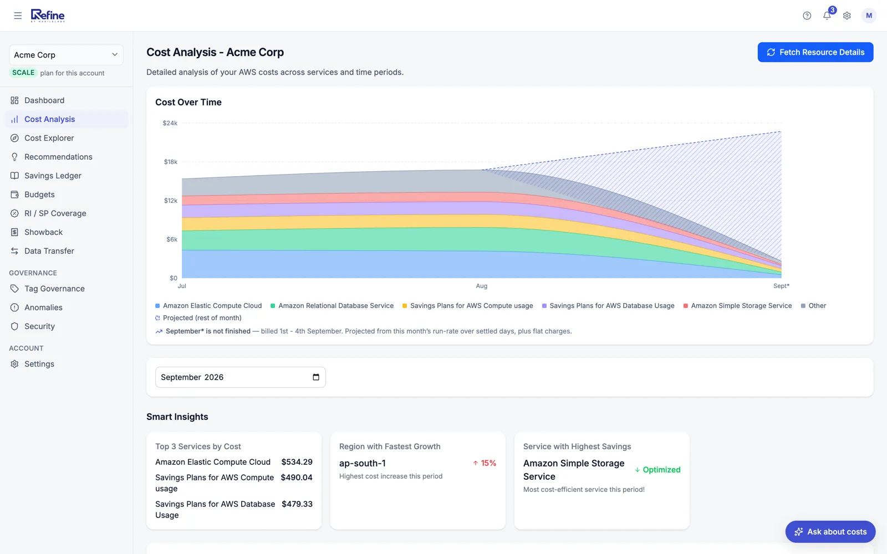Viewport: 887px width, 554px height.
Task: Toggle Amazon Relational Database Service legend entry
Action: pos(332,306)
